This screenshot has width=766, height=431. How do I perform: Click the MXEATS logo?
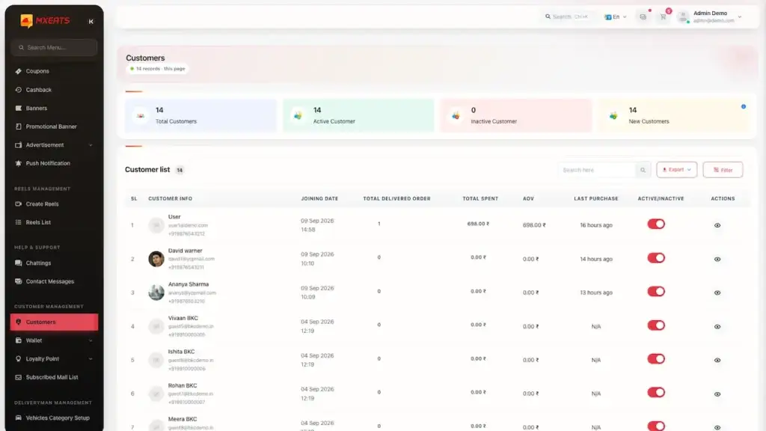pyautogui.click(x=45, y=20)
